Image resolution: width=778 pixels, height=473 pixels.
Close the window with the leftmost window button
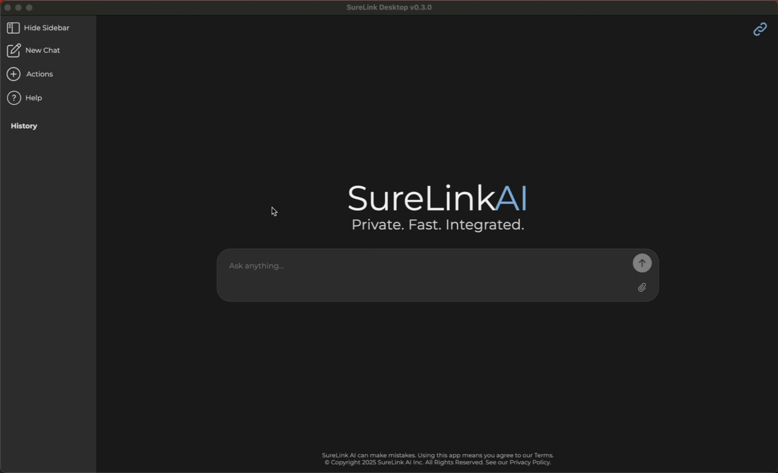(7, 7)
